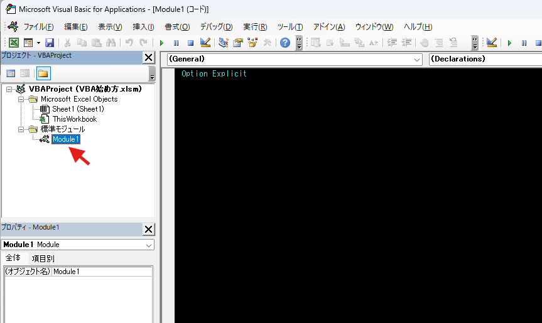Cut selection with scissors icon
This screenshot has height=323, width=542.
click(67, 43)
